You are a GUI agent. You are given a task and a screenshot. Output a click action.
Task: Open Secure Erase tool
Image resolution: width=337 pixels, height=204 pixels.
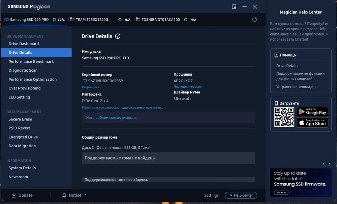(x=20, y=119)
